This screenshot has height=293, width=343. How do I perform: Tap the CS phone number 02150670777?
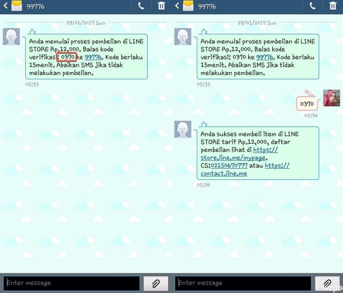[229, 165]
